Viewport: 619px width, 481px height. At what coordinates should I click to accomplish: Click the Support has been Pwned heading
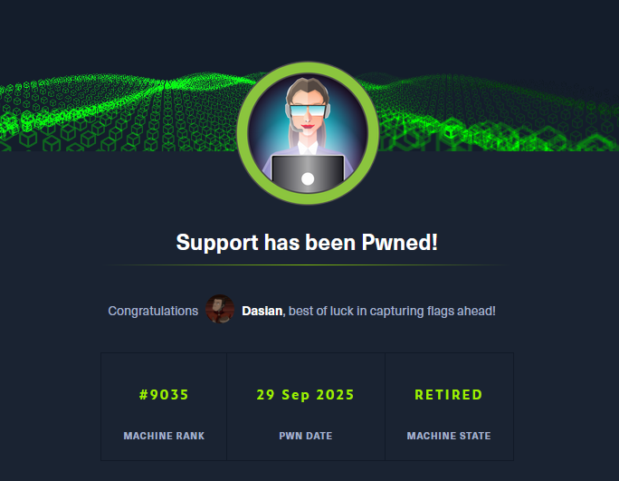307,242
